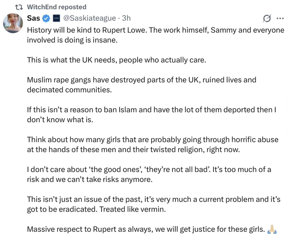Image resolution: width=288 pixels, height=238 pixels.
Task: Click the paragraph starting 'I don't care about'
Action: (149, 174)
